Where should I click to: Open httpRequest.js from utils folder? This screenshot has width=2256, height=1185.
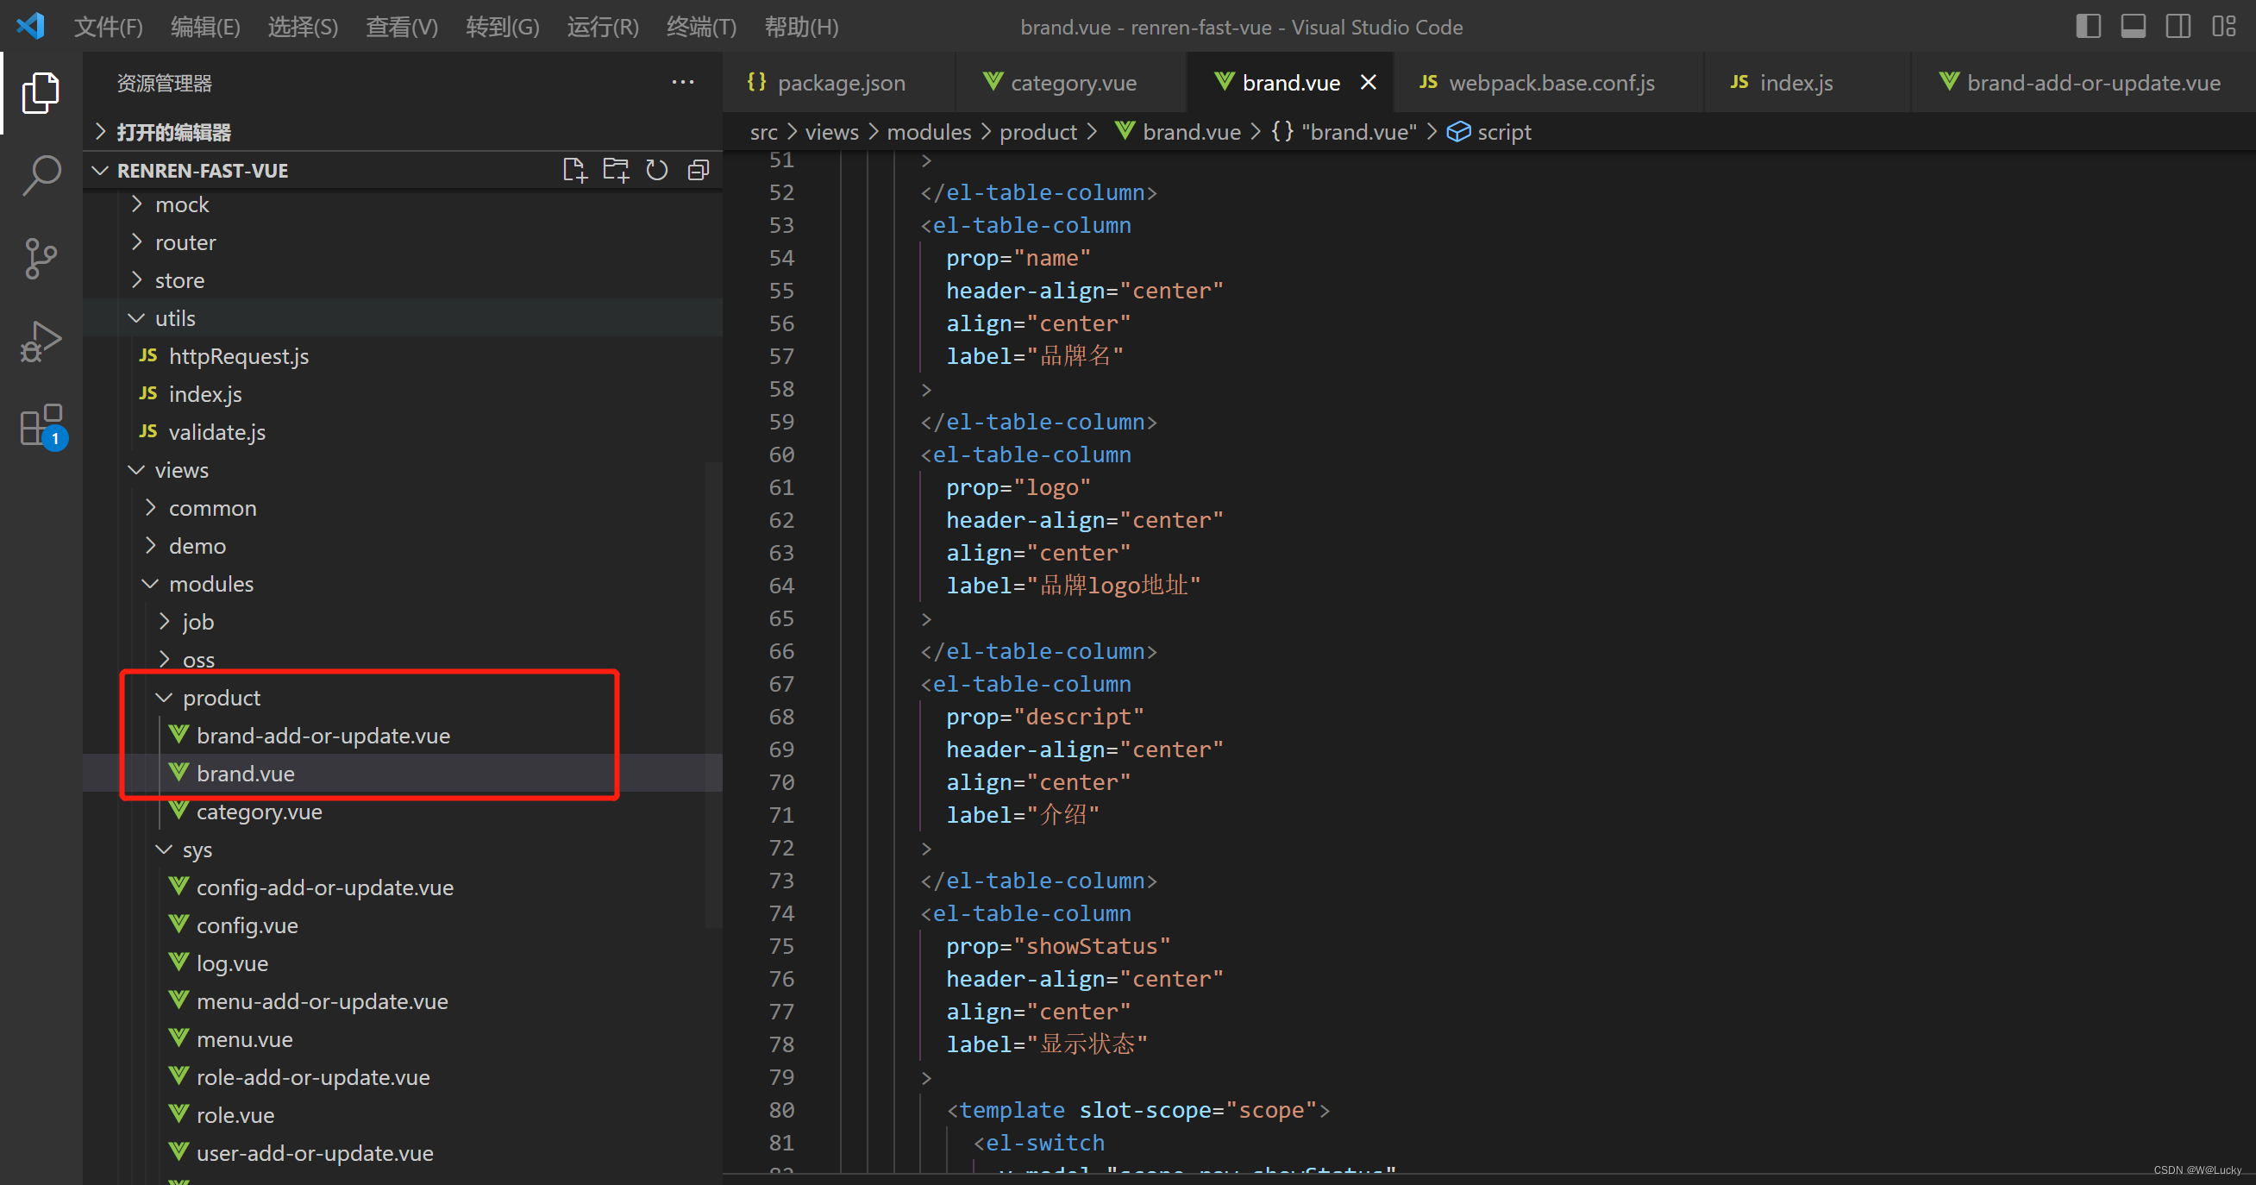[x=238, y=356]
